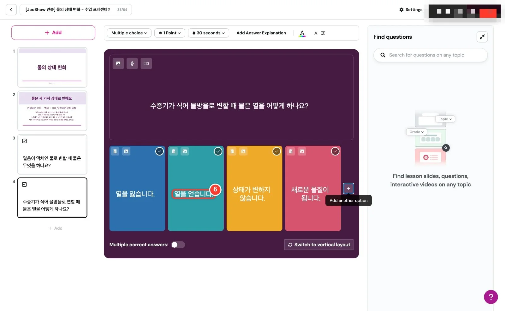This screenshot has width=505, height=311.
Task: Open the help question mark button
Action: [491, 297]
